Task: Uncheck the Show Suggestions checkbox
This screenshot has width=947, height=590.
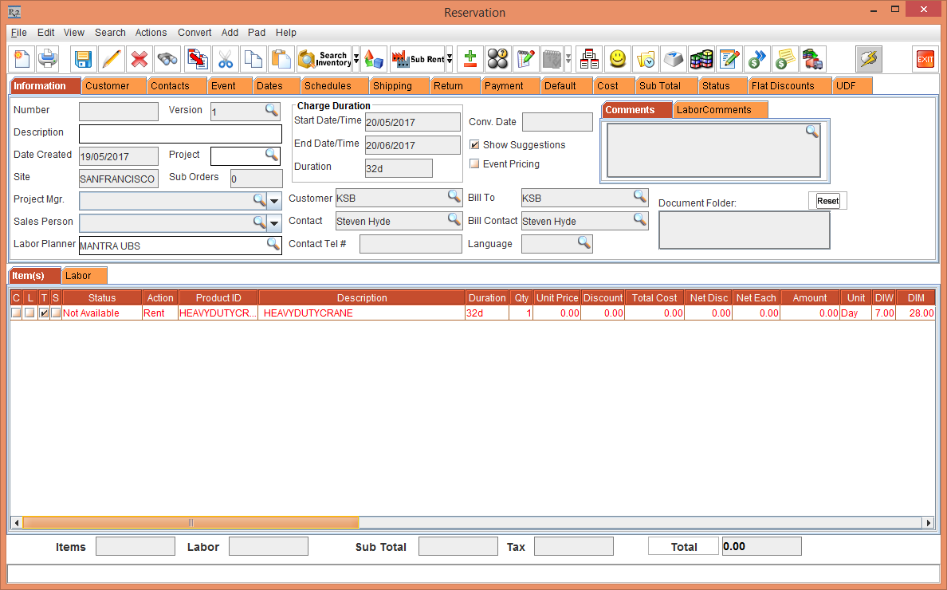Action: pyautogui.click(x=474, y=145)
